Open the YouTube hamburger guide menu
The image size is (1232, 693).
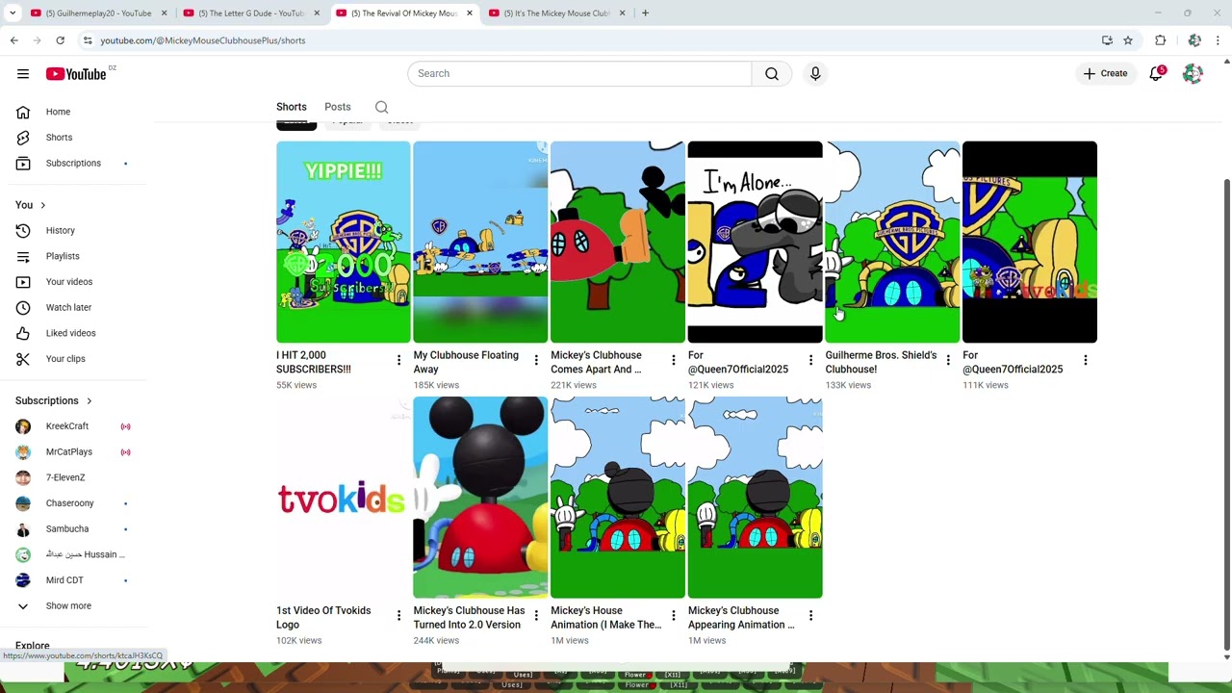23,74
